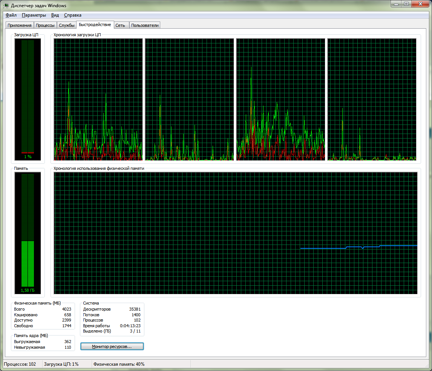Switch to the Процессы tab

[45, 25]
